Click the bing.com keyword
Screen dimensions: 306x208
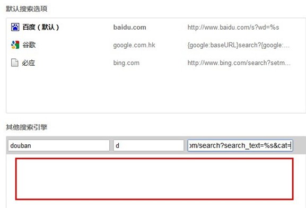pos(126,63)
